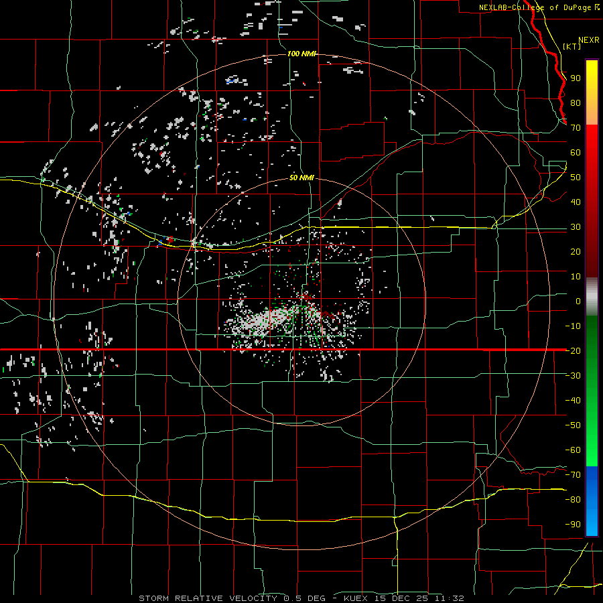Click the -60 value on velocity scale
The width and height of the screenshot is (603, 603).
[x=573, y=450]
